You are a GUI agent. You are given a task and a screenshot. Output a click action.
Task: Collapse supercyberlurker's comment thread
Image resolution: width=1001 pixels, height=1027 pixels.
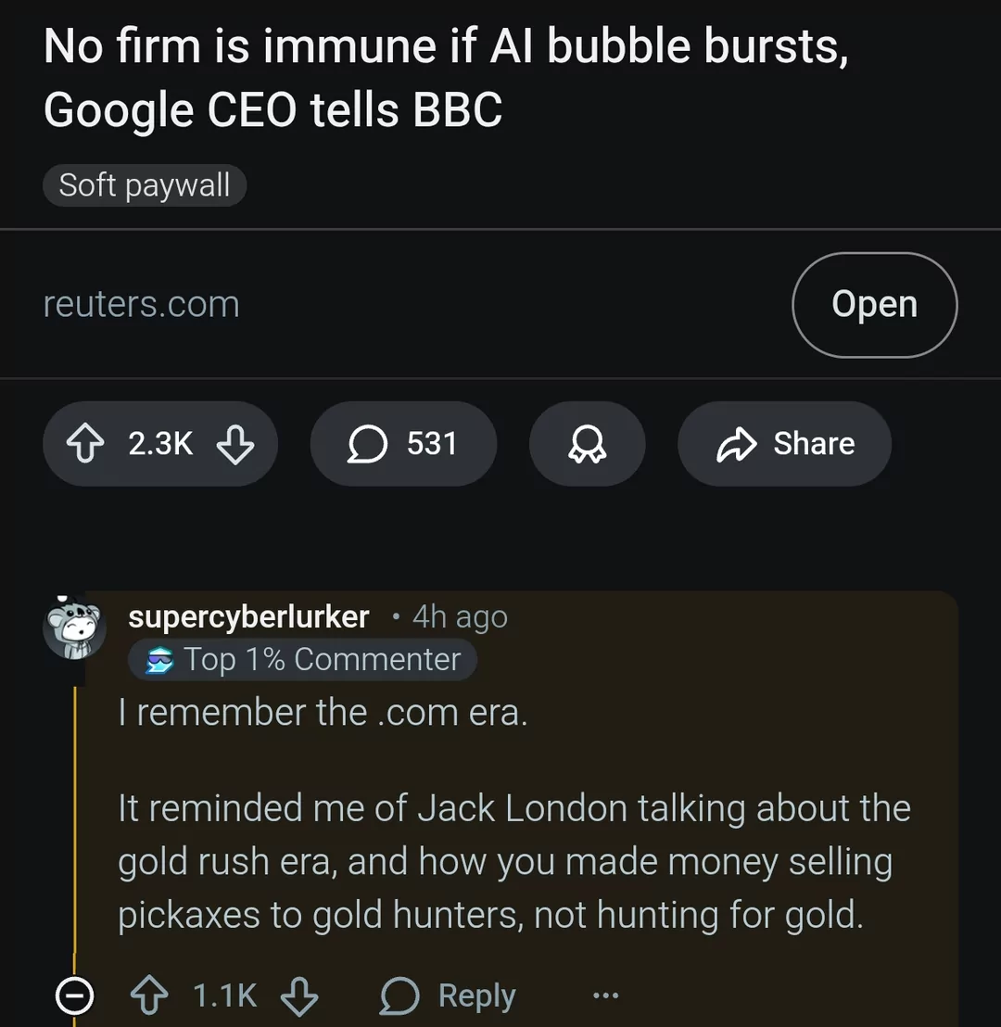coord(74,996)
